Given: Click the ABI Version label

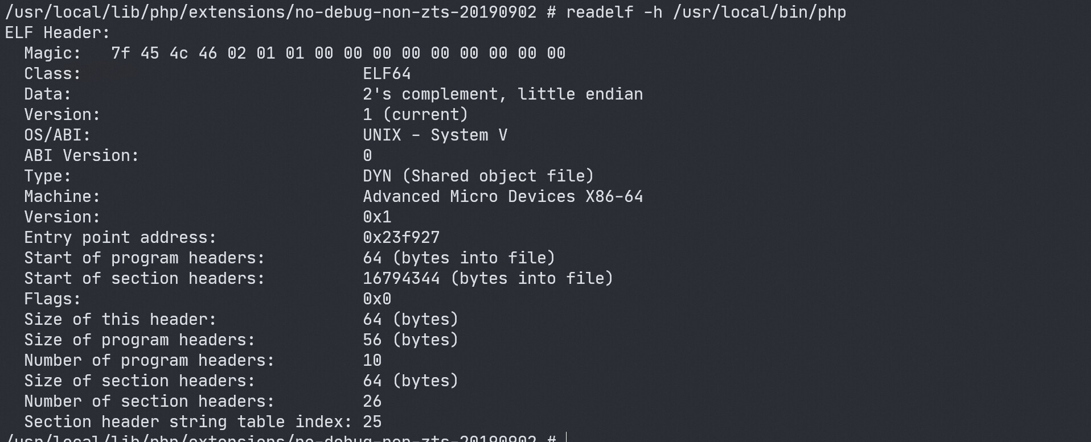Looking at the screenshot, I should pos(81,155).
